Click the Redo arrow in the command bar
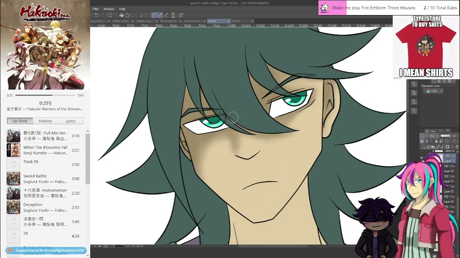This screenshot has width=460, height=258. [x=102, y=15]
